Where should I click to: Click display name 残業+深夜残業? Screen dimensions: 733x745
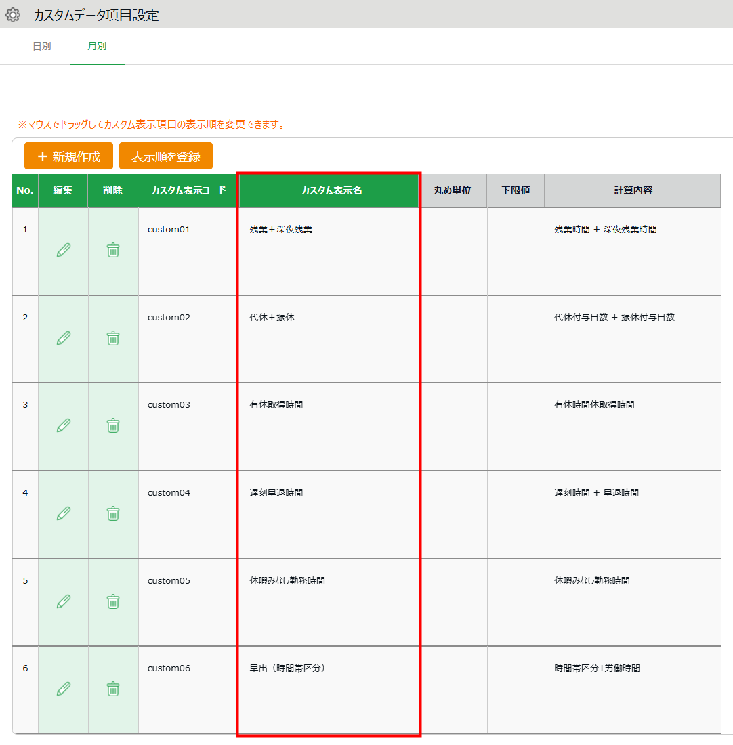(x=281, y=230)
